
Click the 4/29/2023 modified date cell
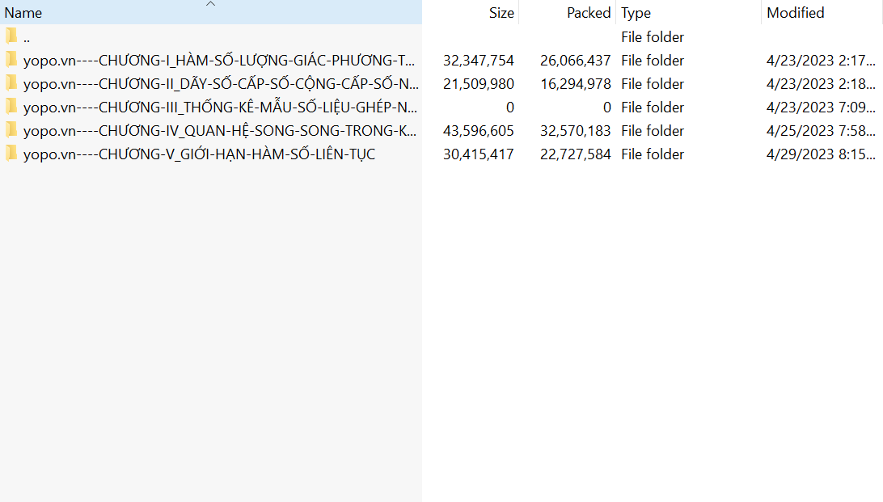coord(821,154)
